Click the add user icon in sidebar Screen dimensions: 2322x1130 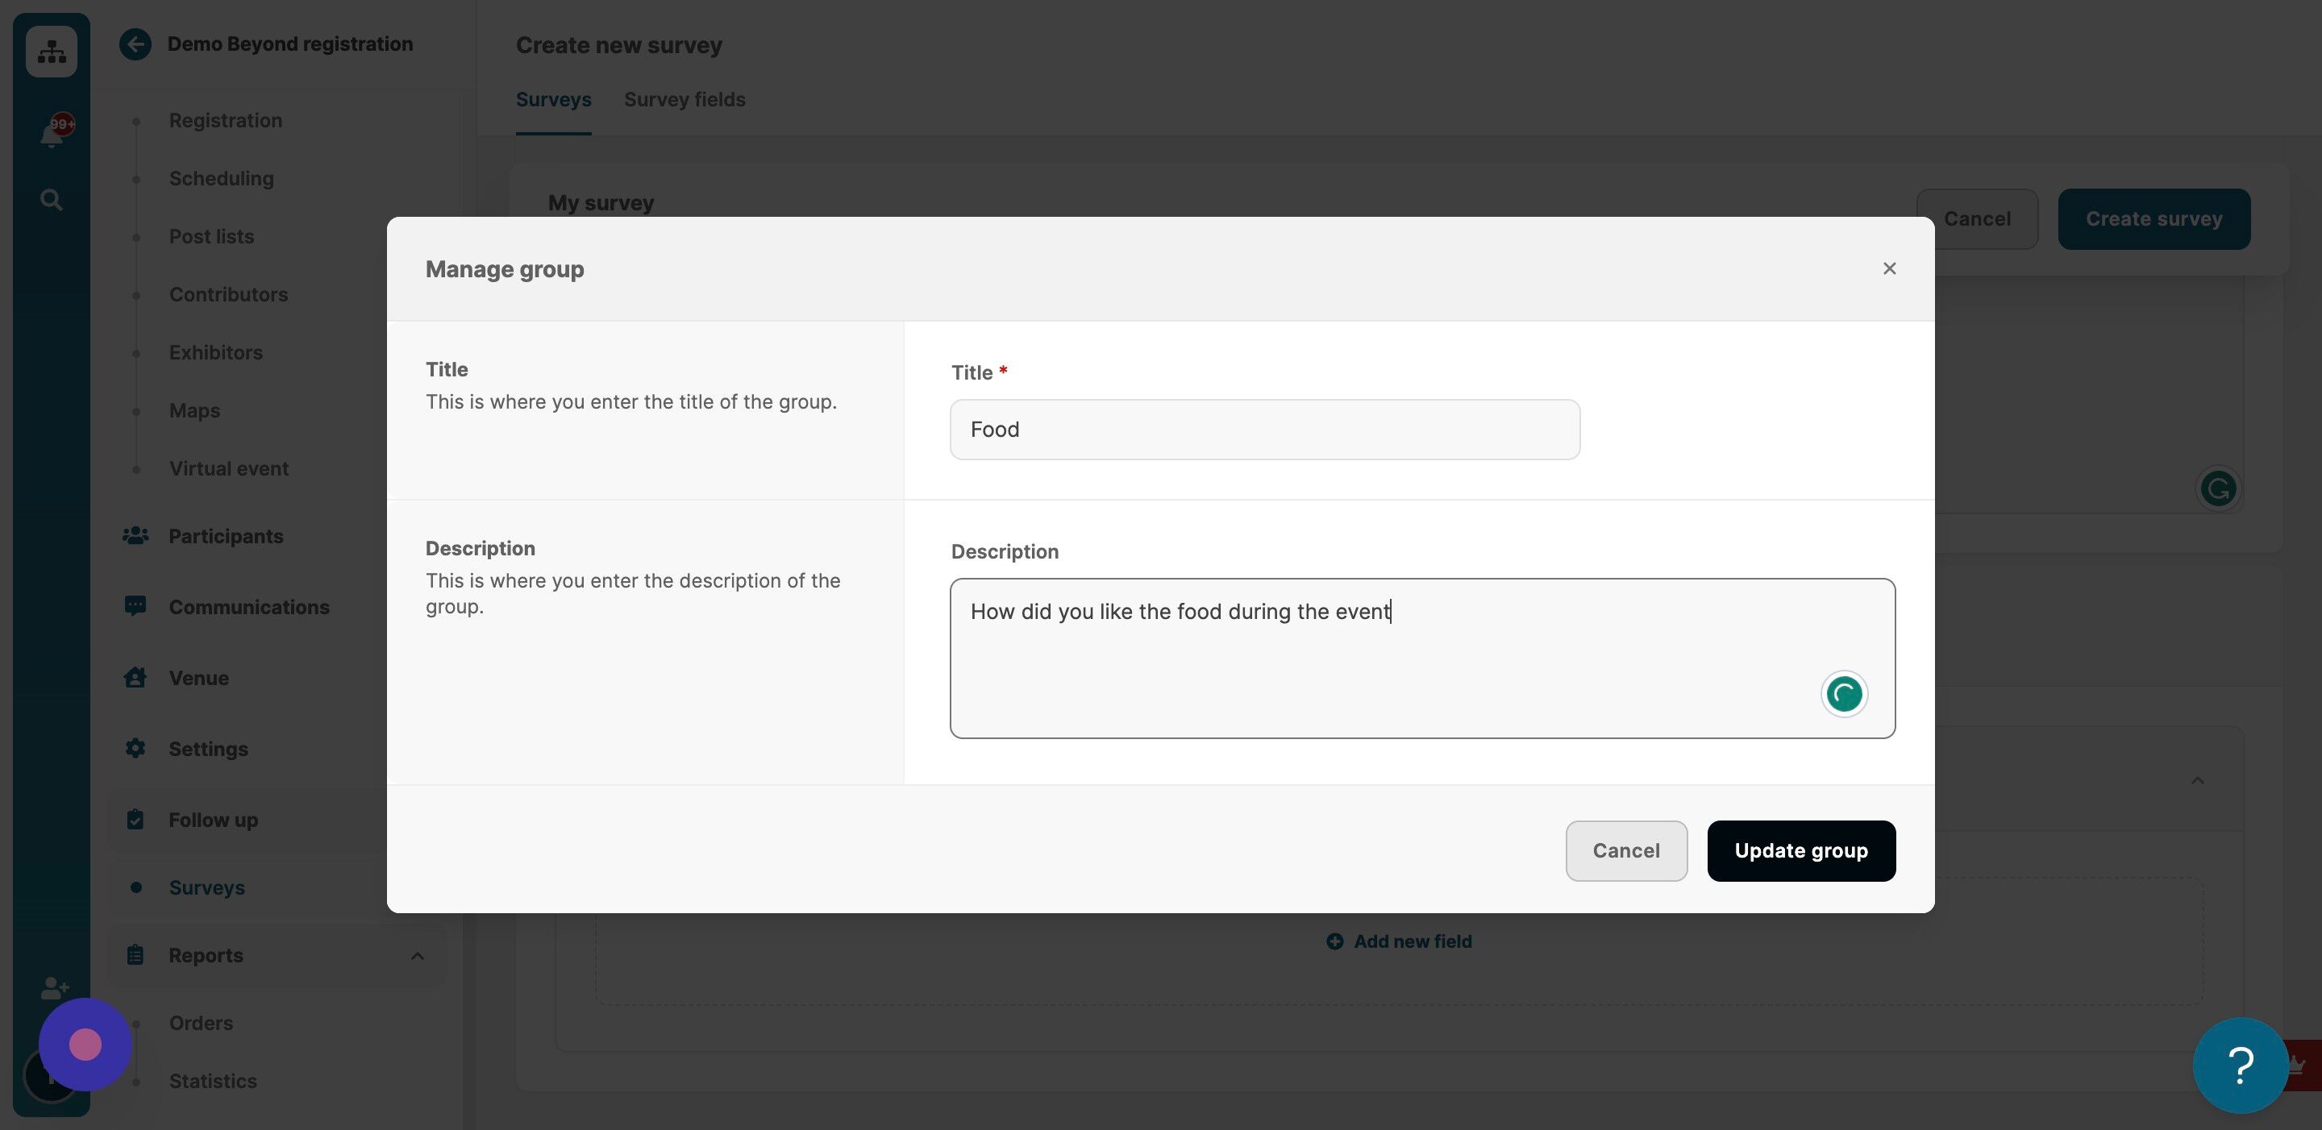[54, 988]
